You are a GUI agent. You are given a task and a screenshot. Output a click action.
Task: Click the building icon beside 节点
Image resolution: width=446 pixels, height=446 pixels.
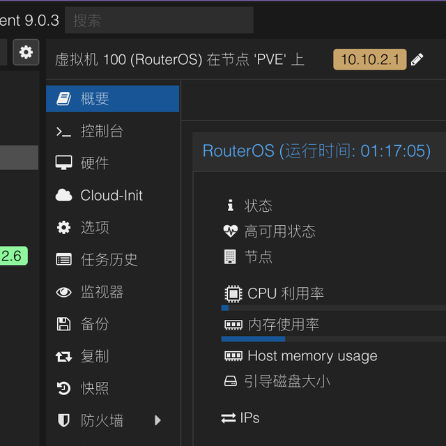[230, 257]
